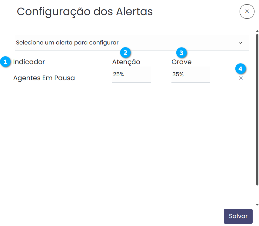Click the Indicador column header
The image size is (259, 226).
point(29,62)
